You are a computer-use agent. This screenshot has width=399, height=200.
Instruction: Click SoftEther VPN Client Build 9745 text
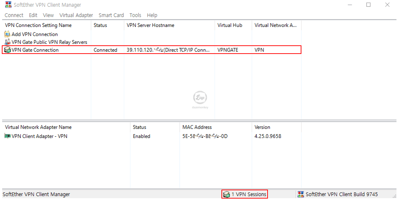point(342,194)
